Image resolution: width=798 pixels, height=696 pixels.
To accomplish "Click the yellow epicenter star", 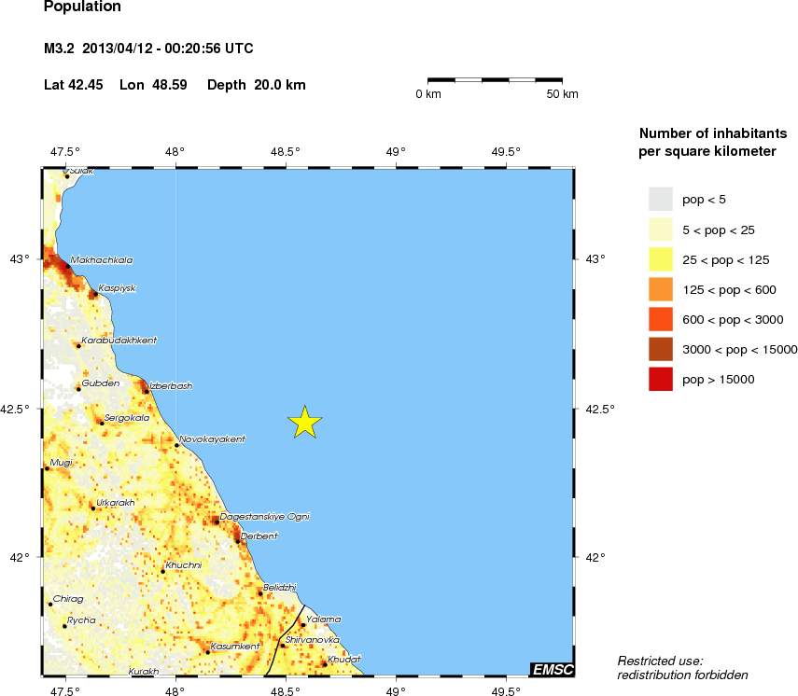I will [x=304, y=423].
